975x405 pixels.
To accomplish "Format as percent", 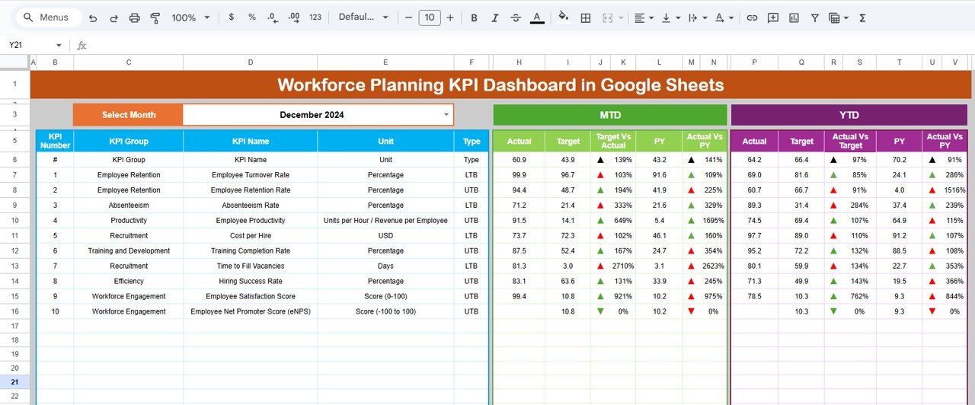I will point(251,18).
